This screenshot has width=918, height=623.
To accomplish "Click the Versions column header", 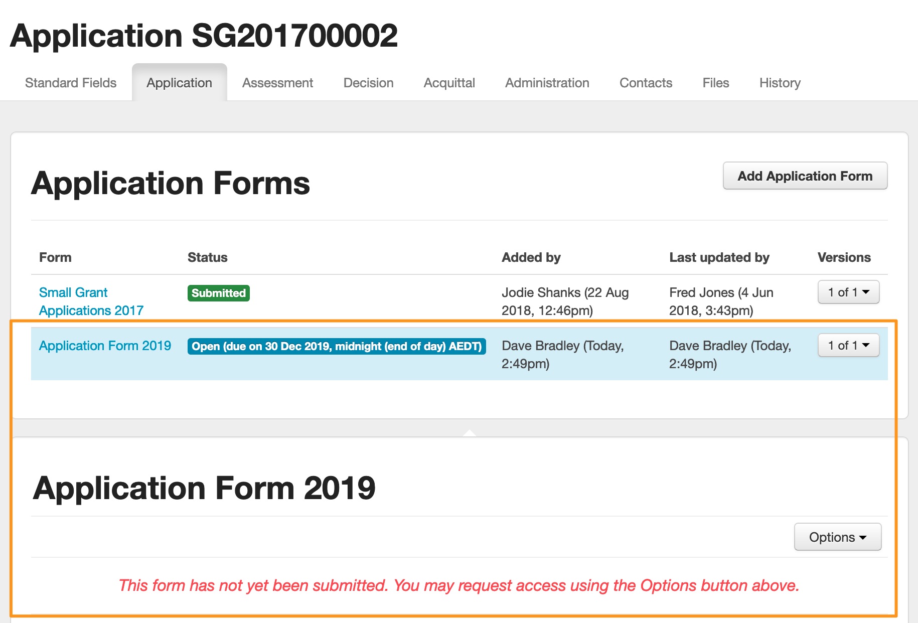I will click(844, 257).
